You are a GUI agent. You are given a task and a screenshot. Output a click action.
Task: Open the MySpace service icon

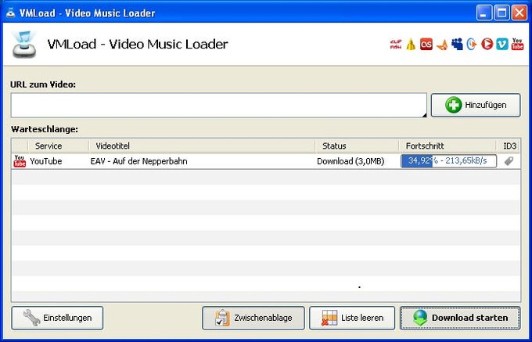(457, 44)
